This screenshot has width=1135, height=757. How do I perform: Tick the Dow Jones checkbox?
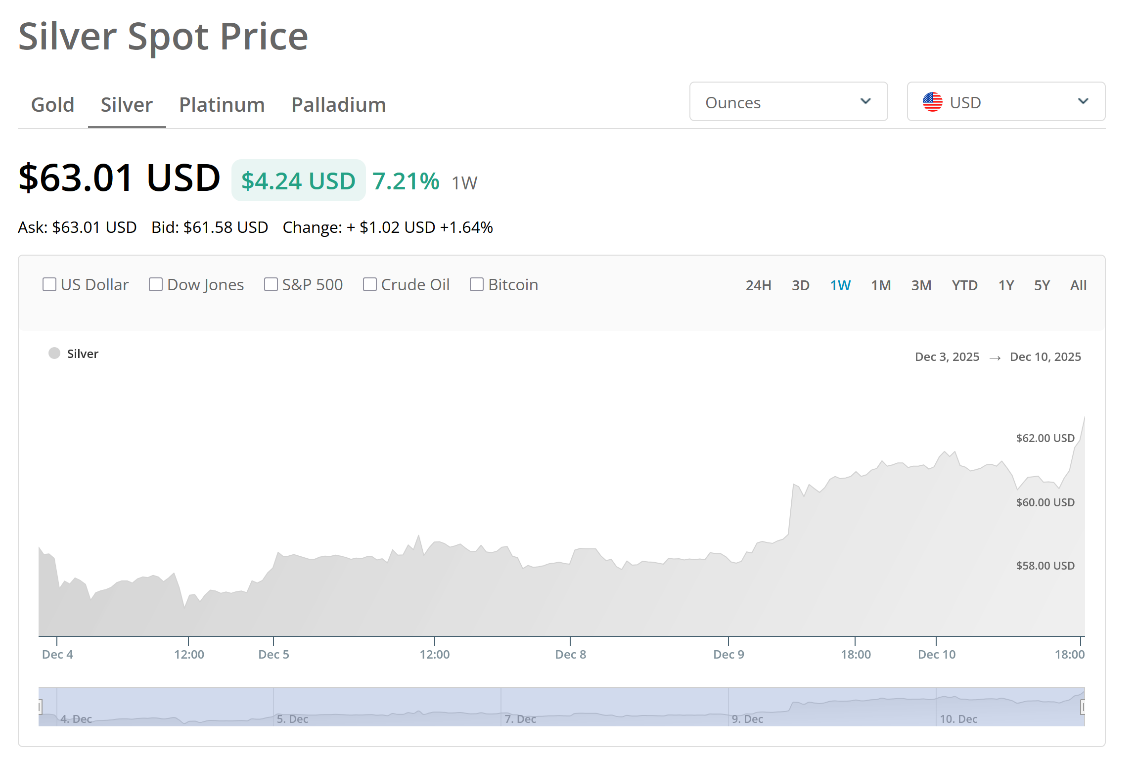coord(156,284)
